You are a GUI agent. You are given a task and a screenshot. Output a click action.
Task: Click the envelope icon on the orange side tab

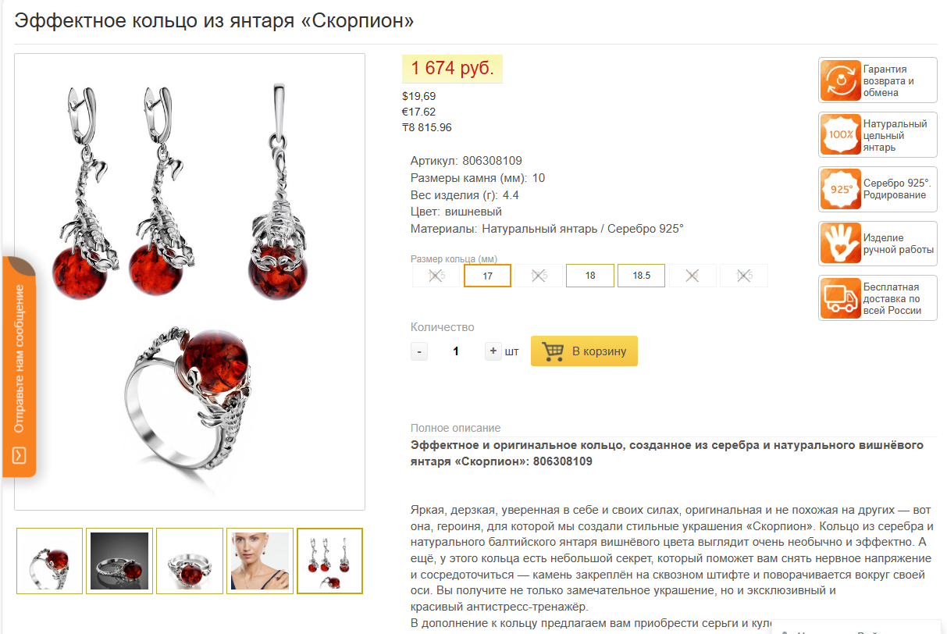point(20,455)
